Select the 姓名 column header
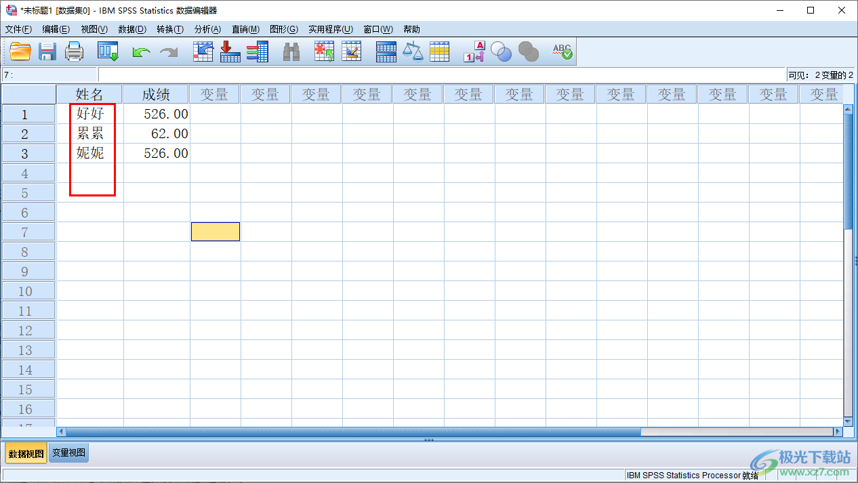Viewport: 858px width, 483px height. coord(89,94)
